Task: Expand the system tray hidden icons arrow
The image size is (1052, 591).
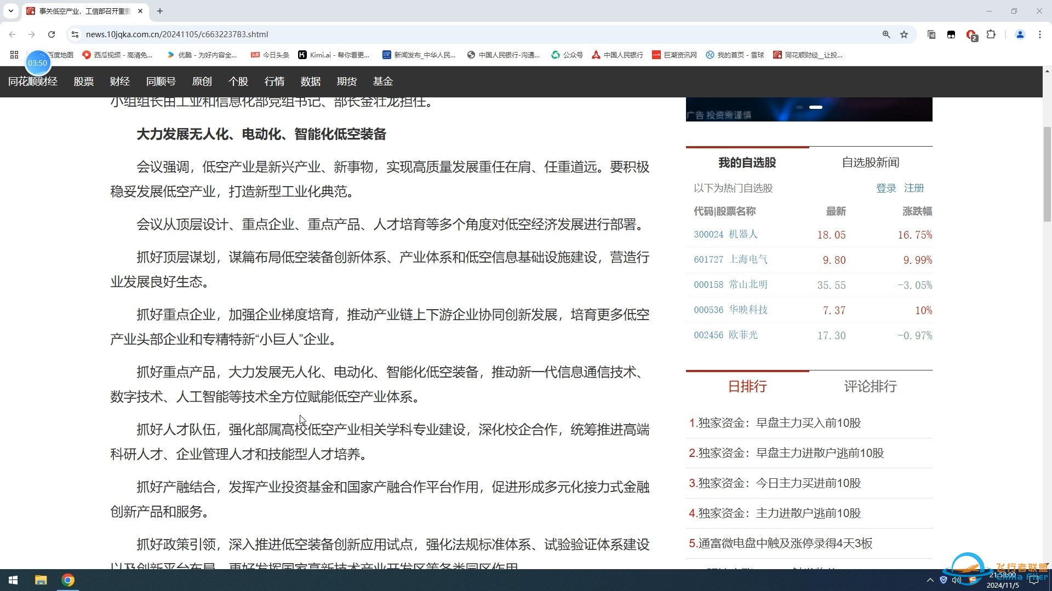Action: click(930, 580)
